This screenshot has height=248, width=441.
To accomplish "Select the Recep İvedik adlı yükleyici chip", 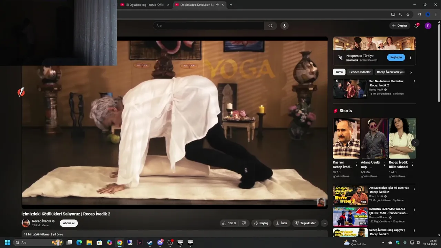I will (x=390, y=72).
